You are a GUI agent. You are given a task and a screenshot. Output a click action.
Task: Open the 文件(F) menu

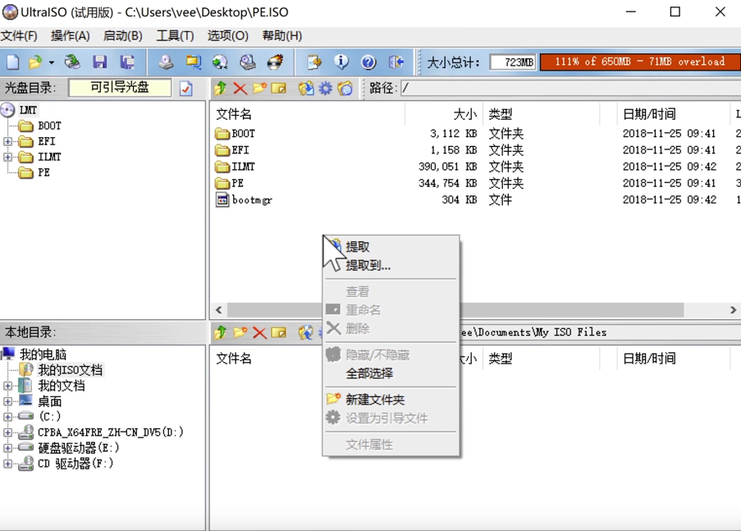(19, 36)
